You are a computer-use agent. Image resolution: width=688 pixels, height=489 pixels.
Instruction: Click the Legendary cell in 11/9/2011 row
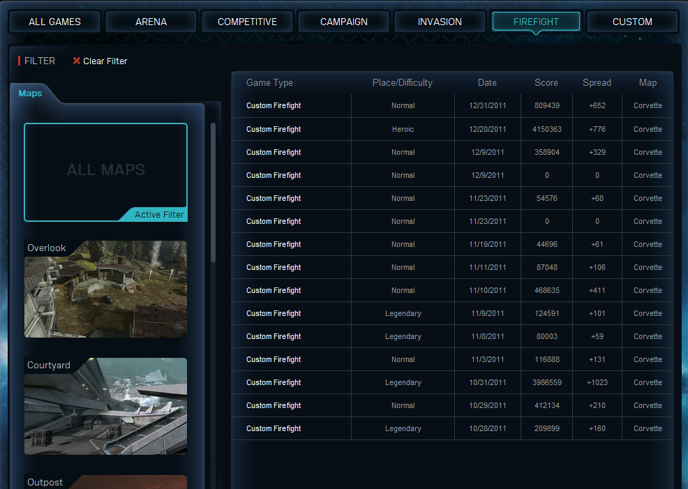[403, 314]
